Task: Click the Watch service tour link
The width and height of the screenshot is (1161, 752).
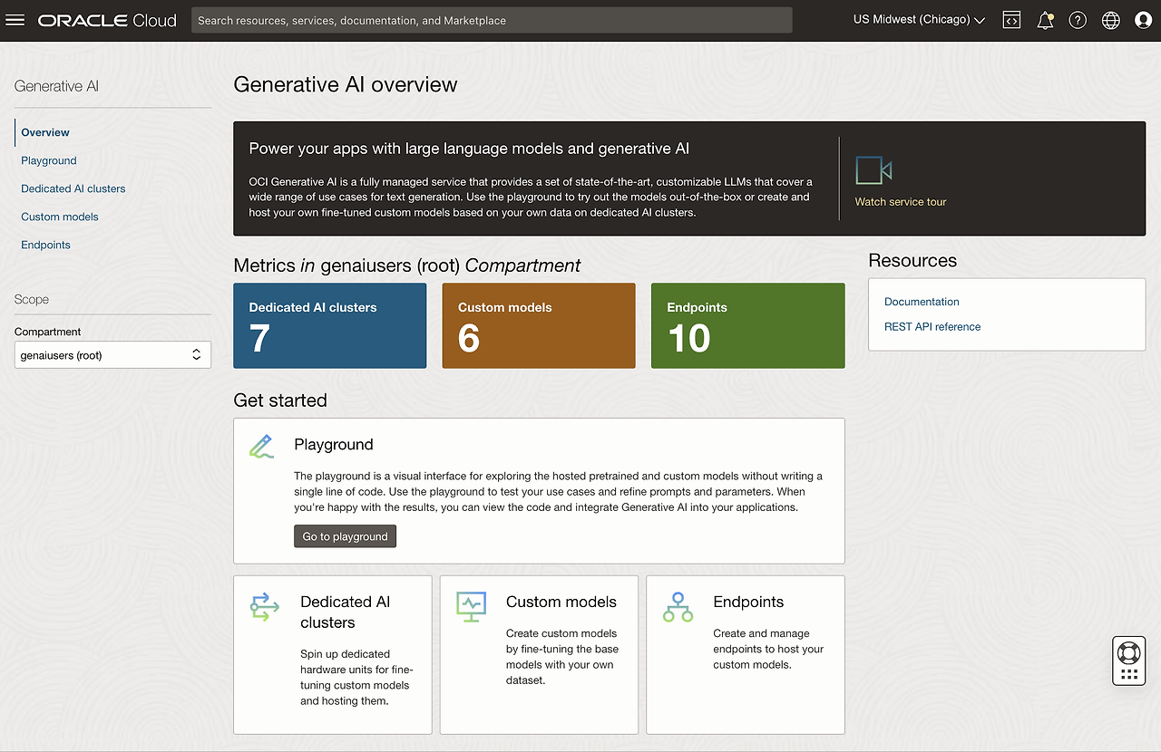Action: pos(901,202)
